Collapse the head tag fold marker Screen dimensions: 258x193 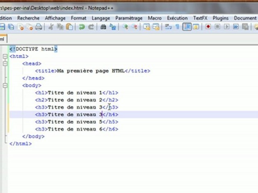5,64
